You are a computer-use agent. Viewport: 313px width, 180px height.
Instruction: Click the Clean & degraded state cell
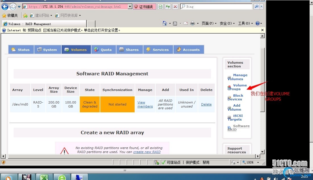click(x=90, y=104)
